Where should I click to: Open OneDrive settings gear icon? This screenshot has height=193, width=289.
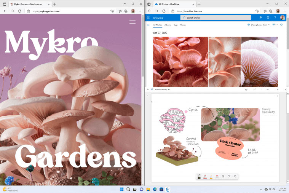tap(268, 18)
